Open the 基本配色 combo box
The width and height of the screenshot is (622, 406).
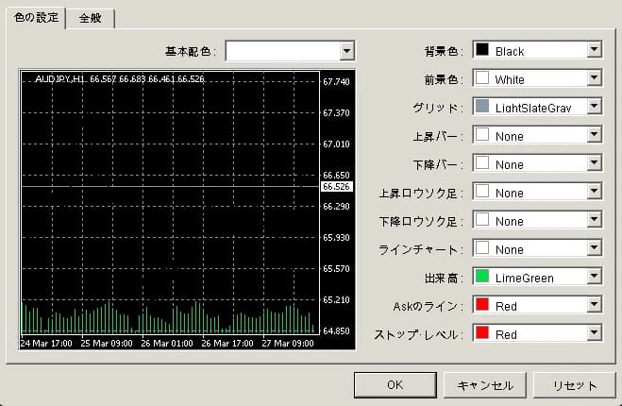coord(290,51)
